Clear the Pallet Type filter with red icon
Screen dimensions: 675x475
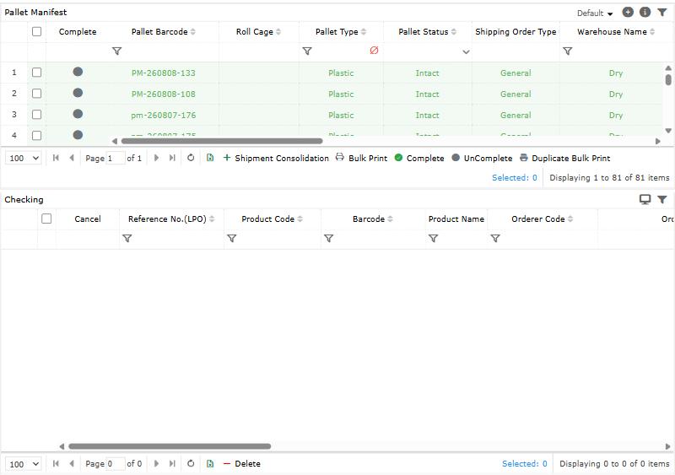[374, 51]
